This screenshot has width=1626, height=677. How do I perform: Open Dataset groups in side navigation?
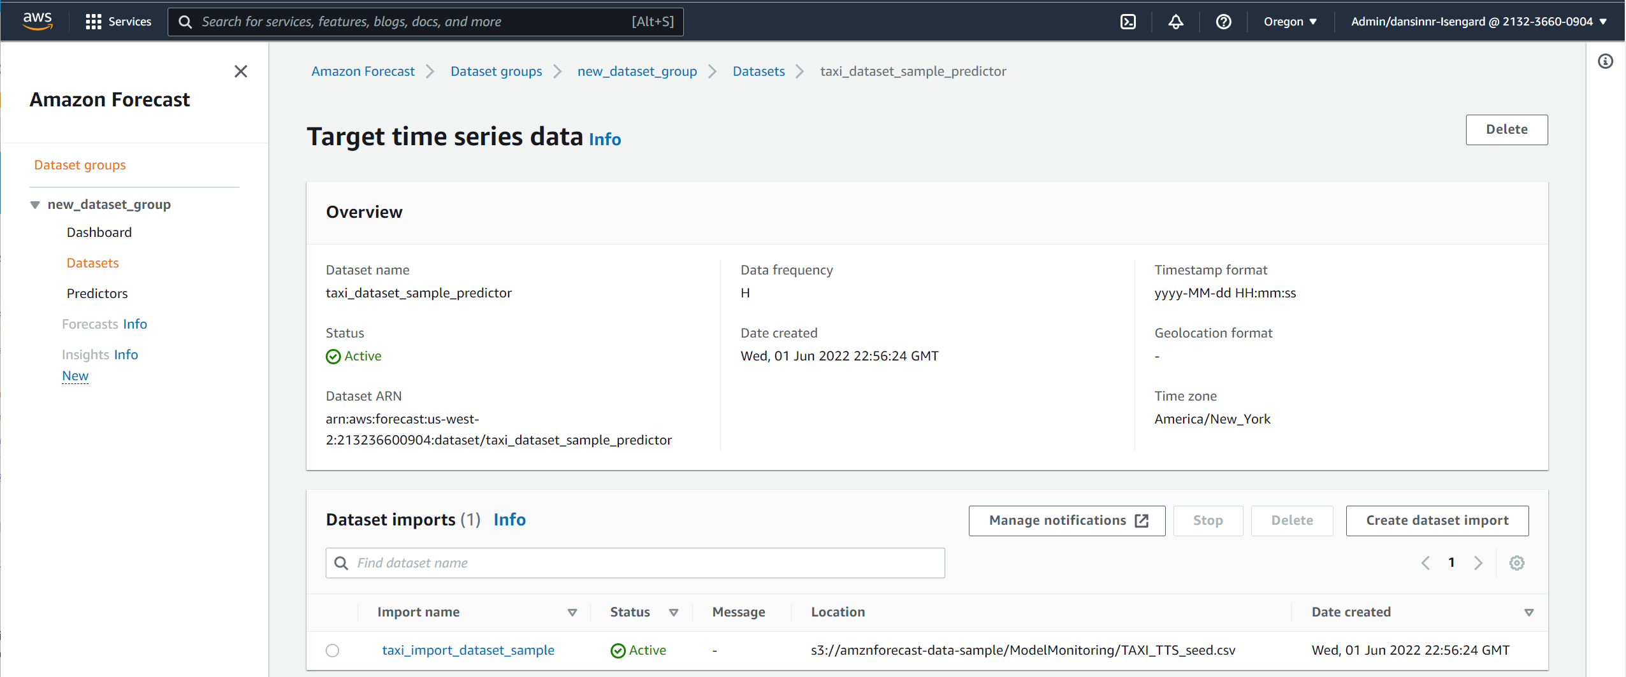pyautogui.click(x=80, y=165)
